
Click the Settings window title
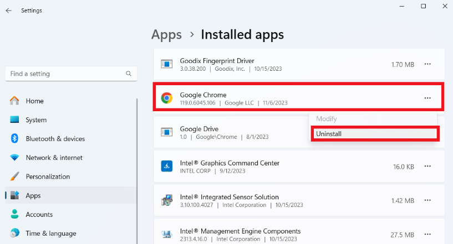32,11
